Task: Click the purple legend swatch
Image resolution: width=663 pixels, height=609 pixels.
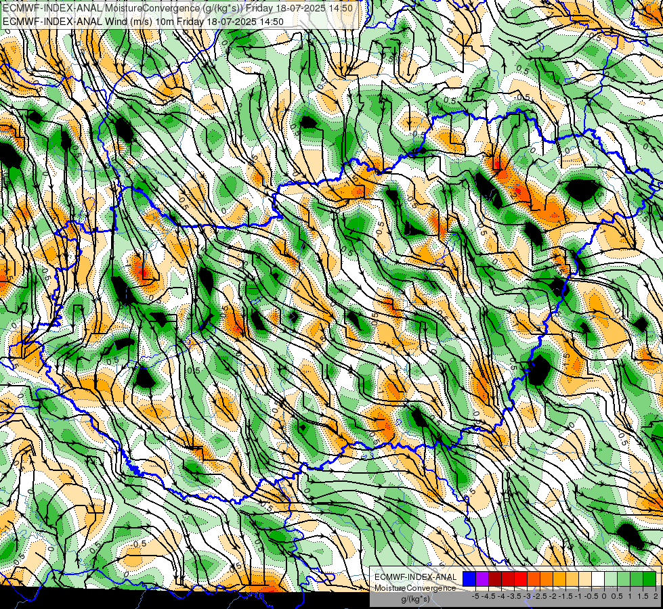Action: pos(482,579)
